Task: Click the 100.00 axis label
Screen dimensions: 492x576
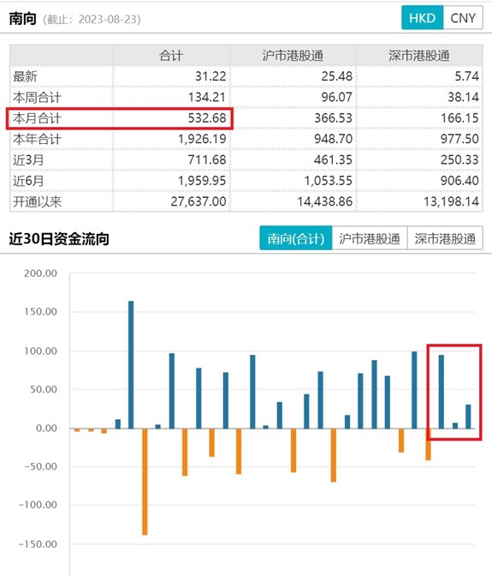Action: click(x=41, y=351)
